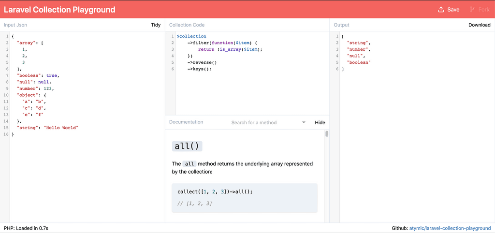
Task: Open the atymic/laravel-collection-playground Github link
Action: point(450,228)
